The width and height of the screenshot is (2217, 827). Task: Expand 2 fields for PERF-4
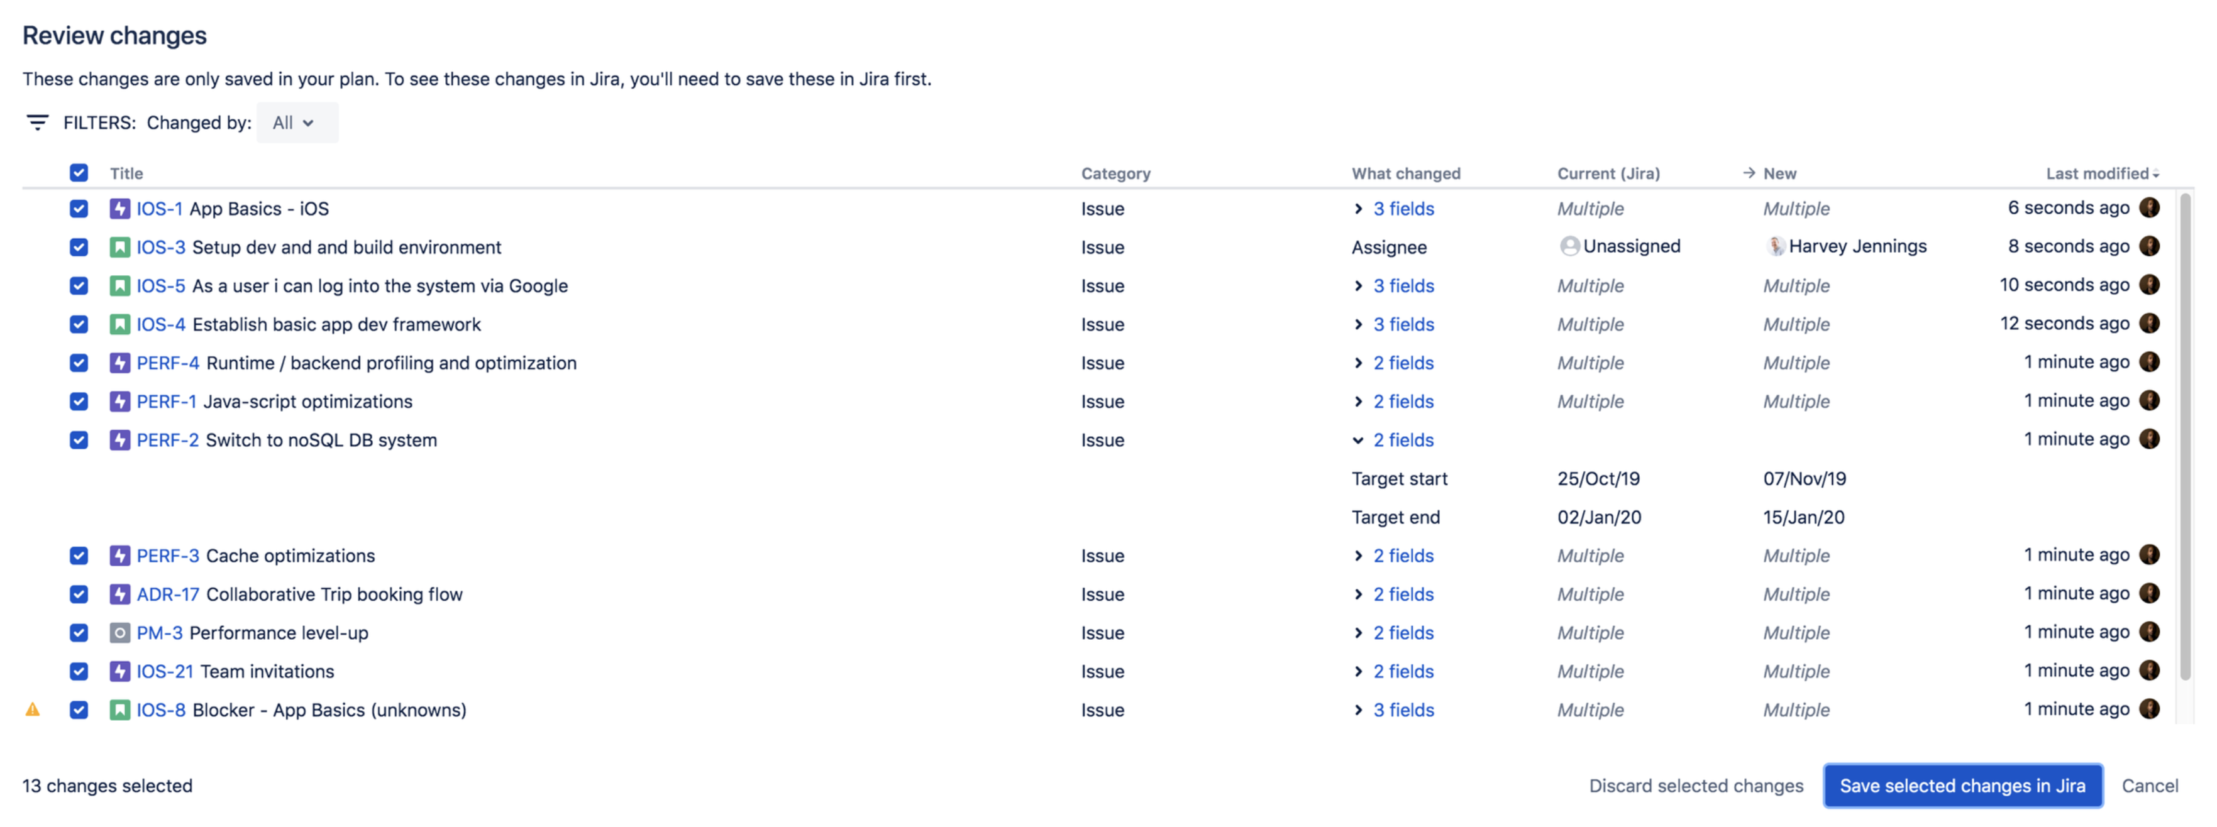coord(1393,363)
